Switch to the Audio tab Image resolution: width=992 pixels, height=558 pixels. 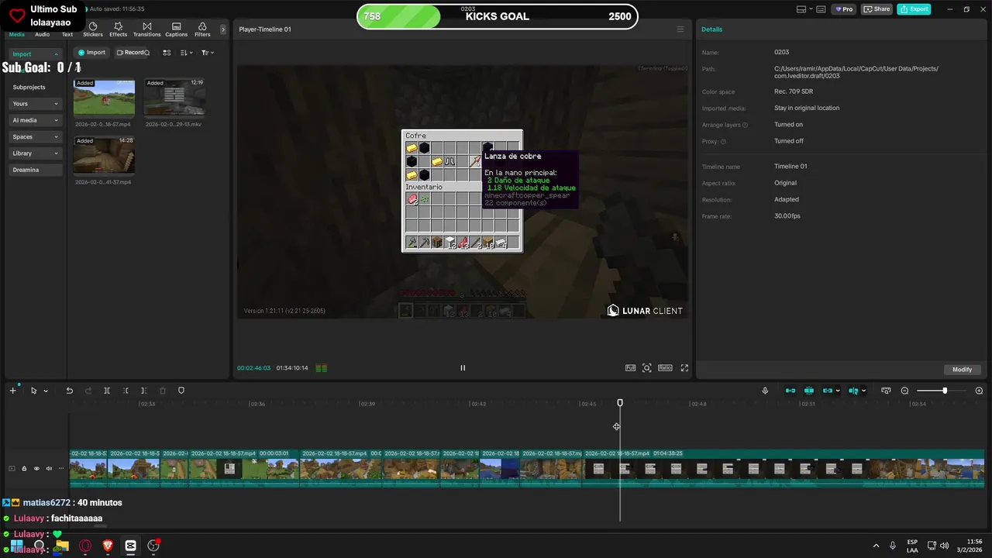coord(42,34)
